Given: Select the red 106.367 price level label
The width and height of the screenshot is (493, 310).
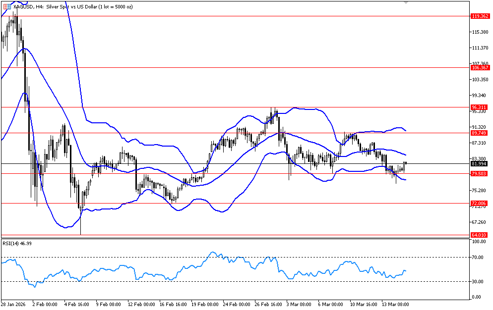Looking at the screenshot, I should pyautogui.click(x=480, y=68).
